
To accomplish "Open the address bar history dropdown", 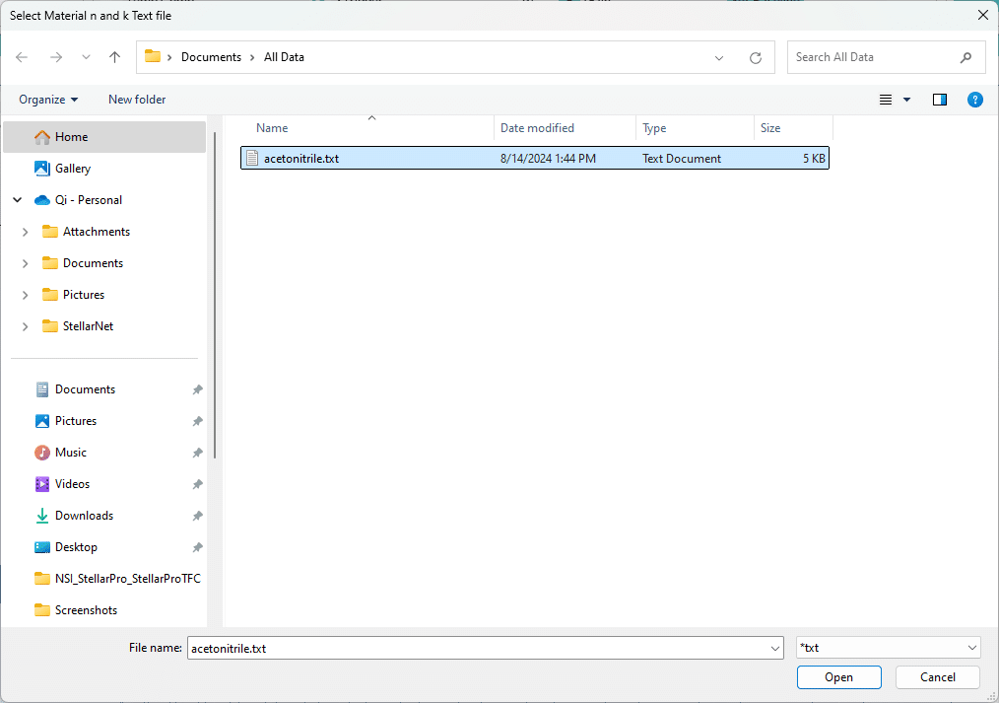I will (719, 57).
